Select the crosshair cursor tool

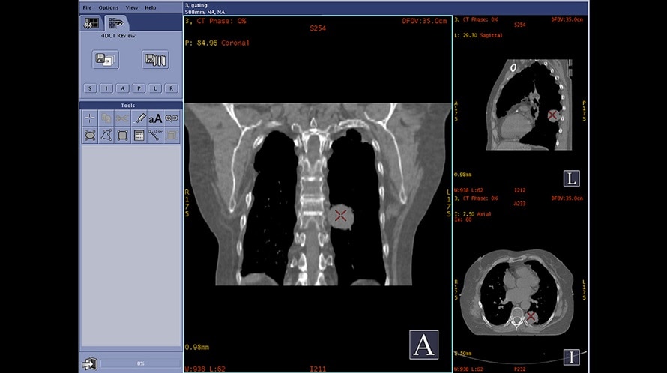pyautogui.click(x=89, y=118)
